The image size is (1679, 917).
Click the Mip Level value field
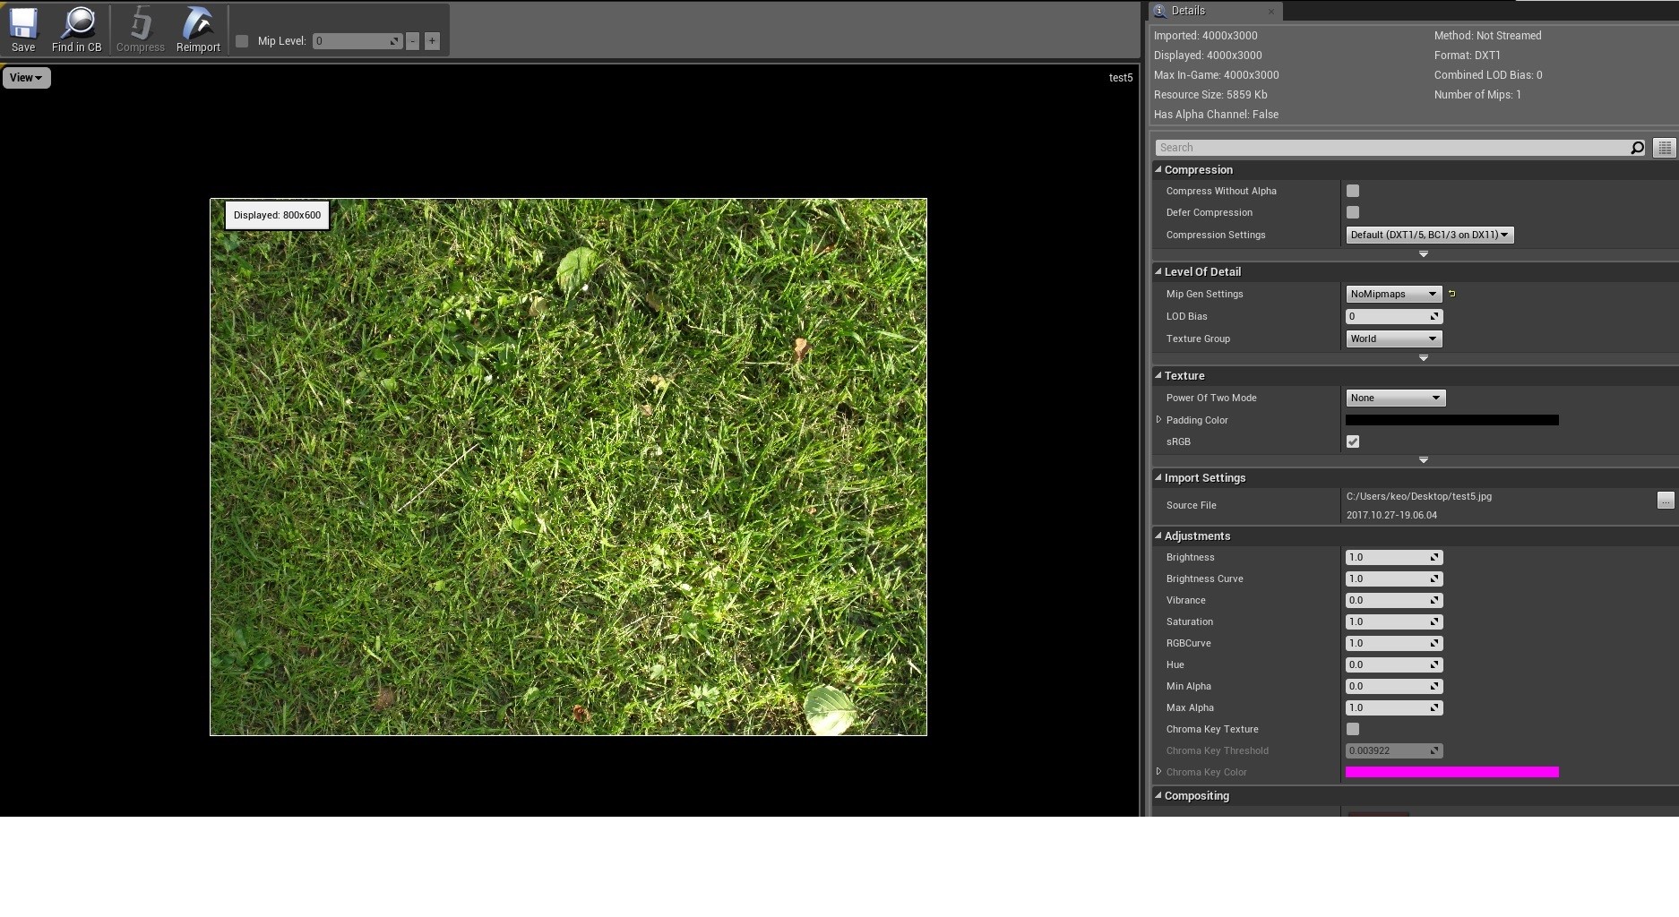[357, 41]
